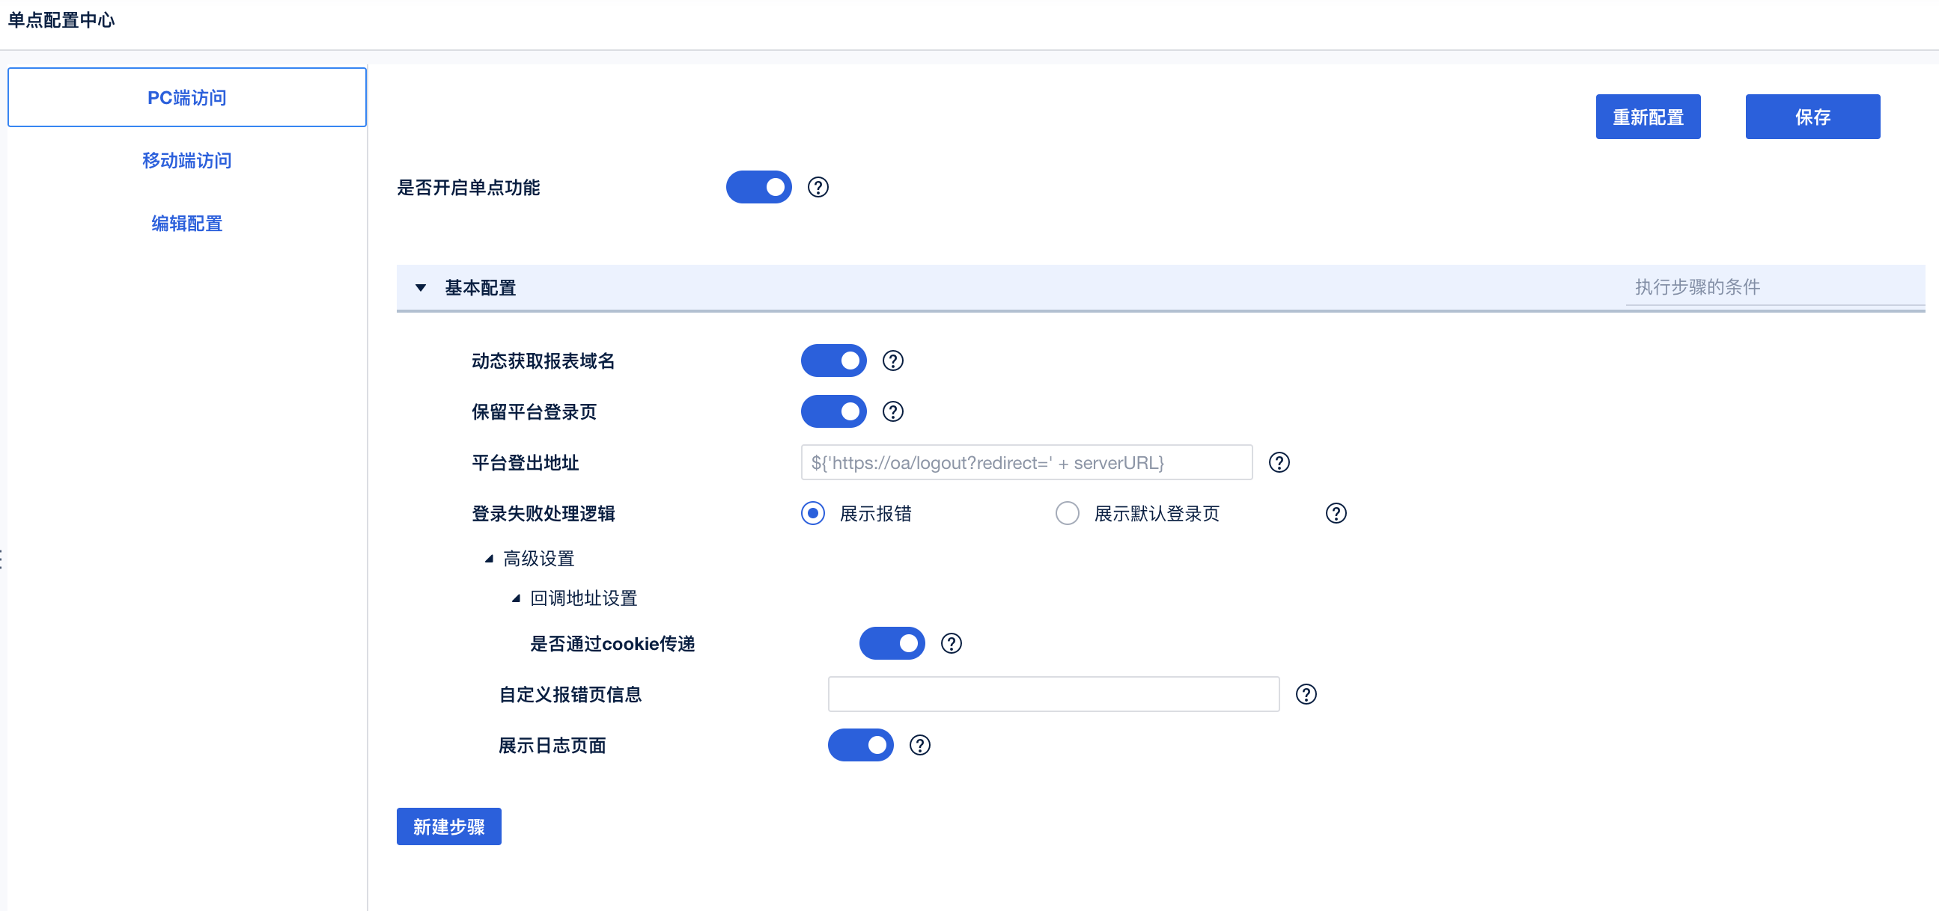This screenshot has width=1939, height=911.
Task: Toggle the 是否开启单点功能 switch
Action: pyautogui.click(x=758, y=187)
